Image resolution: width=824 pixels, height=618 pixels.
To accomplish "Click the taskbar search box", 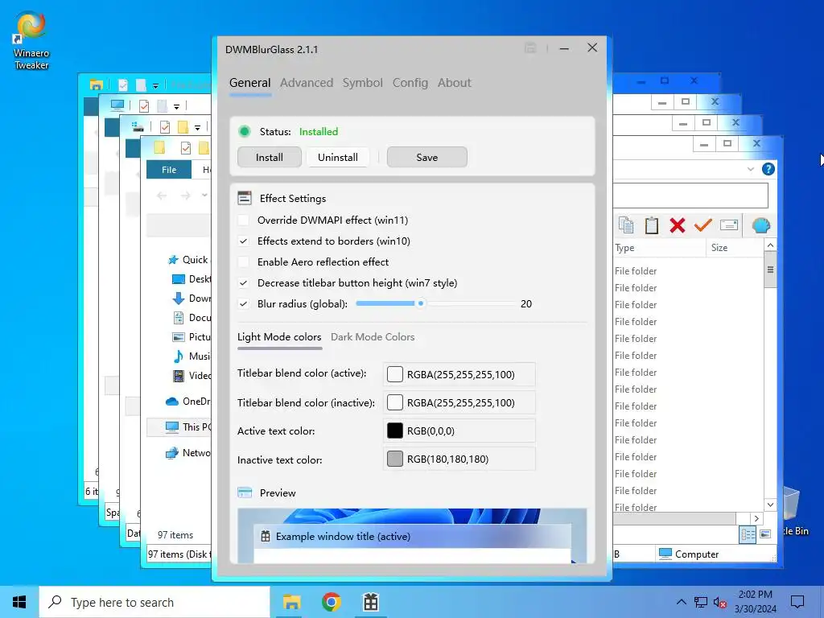I will [154, 602].
